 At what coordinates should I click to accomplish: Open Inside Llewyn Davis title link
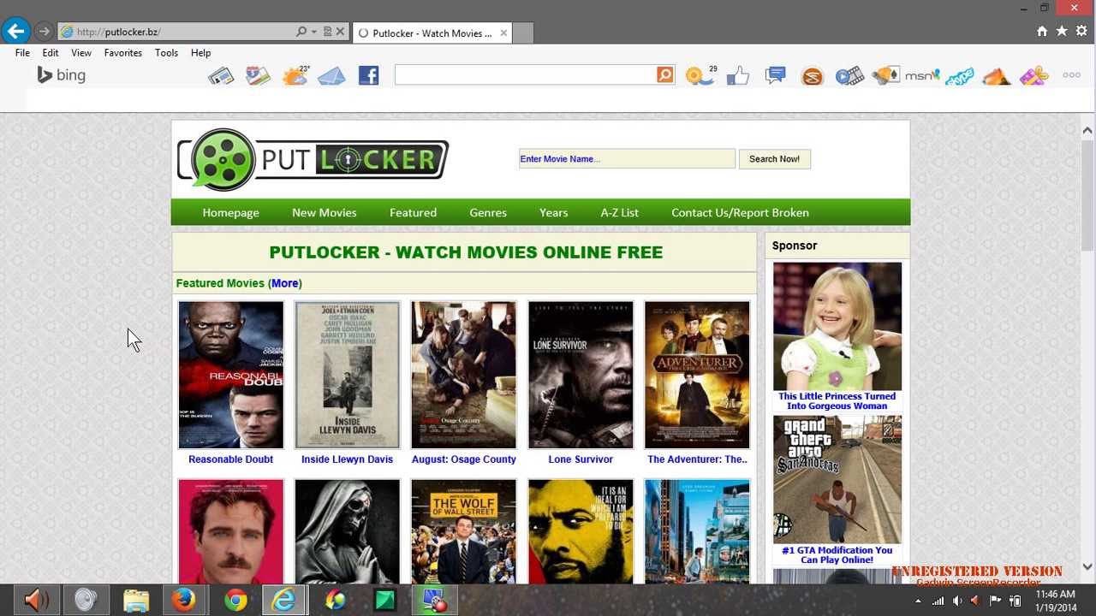347,459
